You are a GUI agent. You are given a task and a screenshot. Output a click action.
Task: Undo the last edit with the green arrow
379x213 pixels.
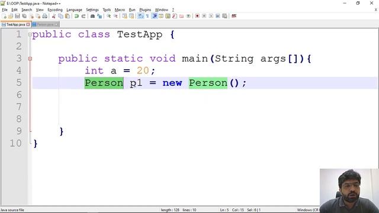pos(76,16)
